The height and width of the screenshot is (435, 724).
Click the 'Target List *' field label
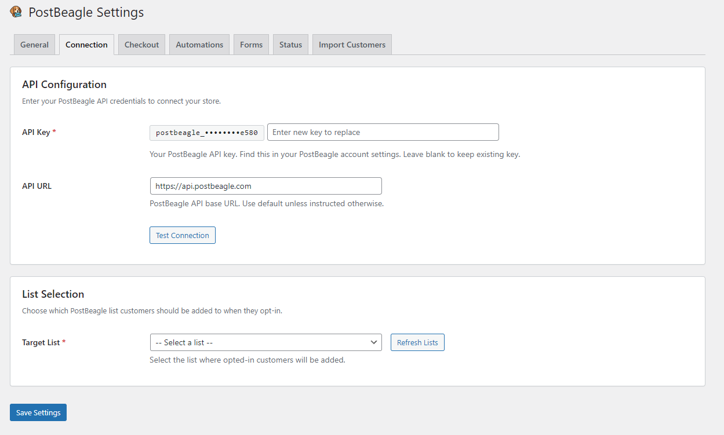[x=43, y=342]
